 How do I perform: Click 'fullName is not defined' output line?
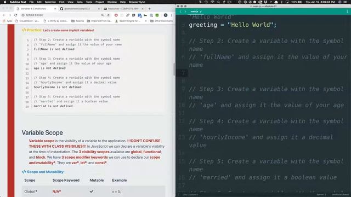click(54, 49)
